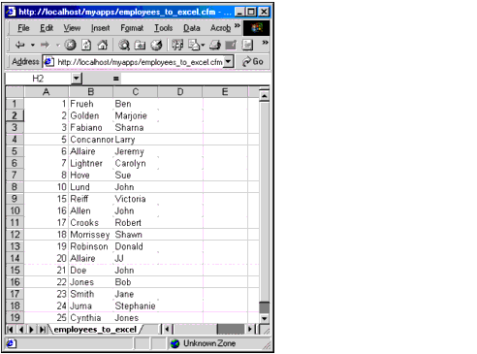Click the status bar IE page icon
The height and width of the screenshot is (354, 477).
click(x=11, y=343)
